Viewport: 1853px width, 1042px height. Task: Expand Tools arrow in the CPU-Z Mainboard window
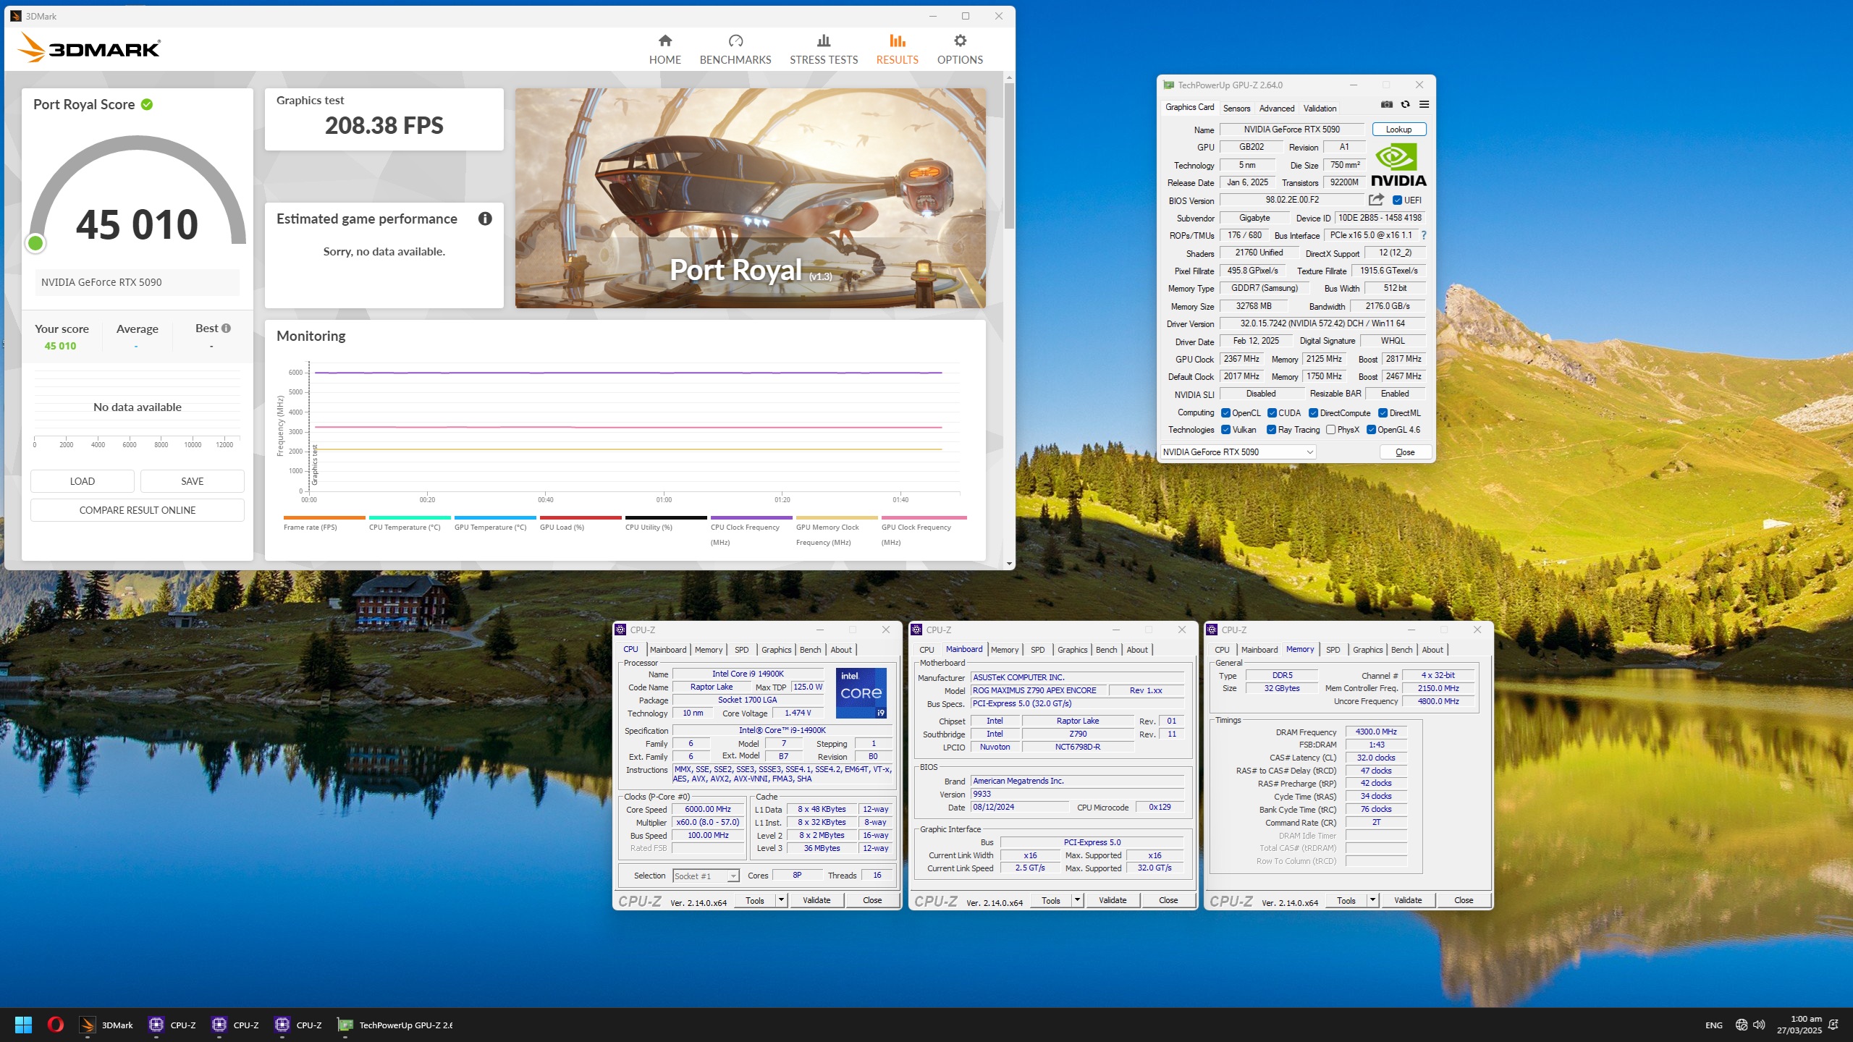tap(1077, 900)
